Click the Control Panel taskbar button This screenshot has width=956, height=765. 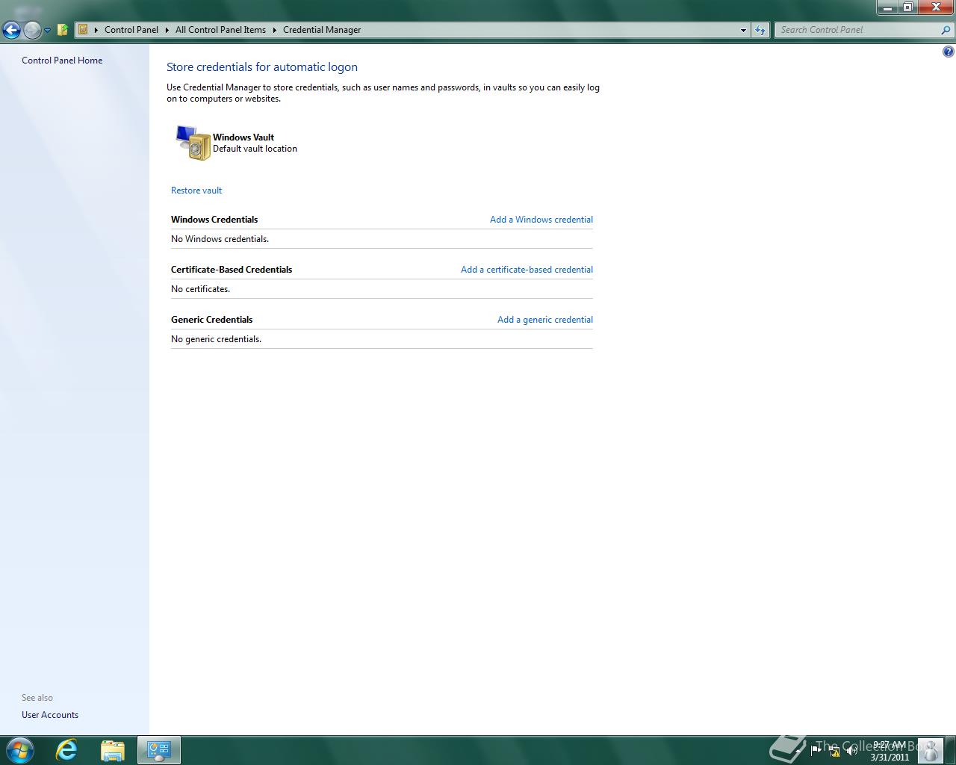click(x=159, y=750)
